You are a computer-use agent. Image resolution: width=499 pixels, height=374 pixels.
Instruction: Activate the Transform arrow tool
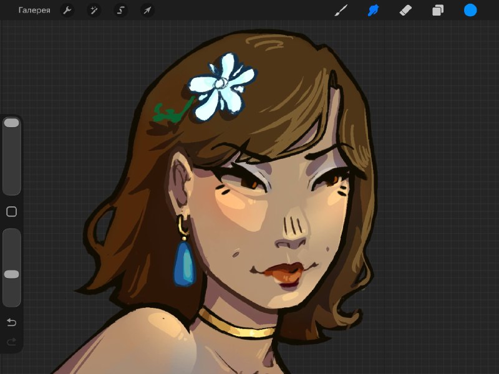coord(147,10)
